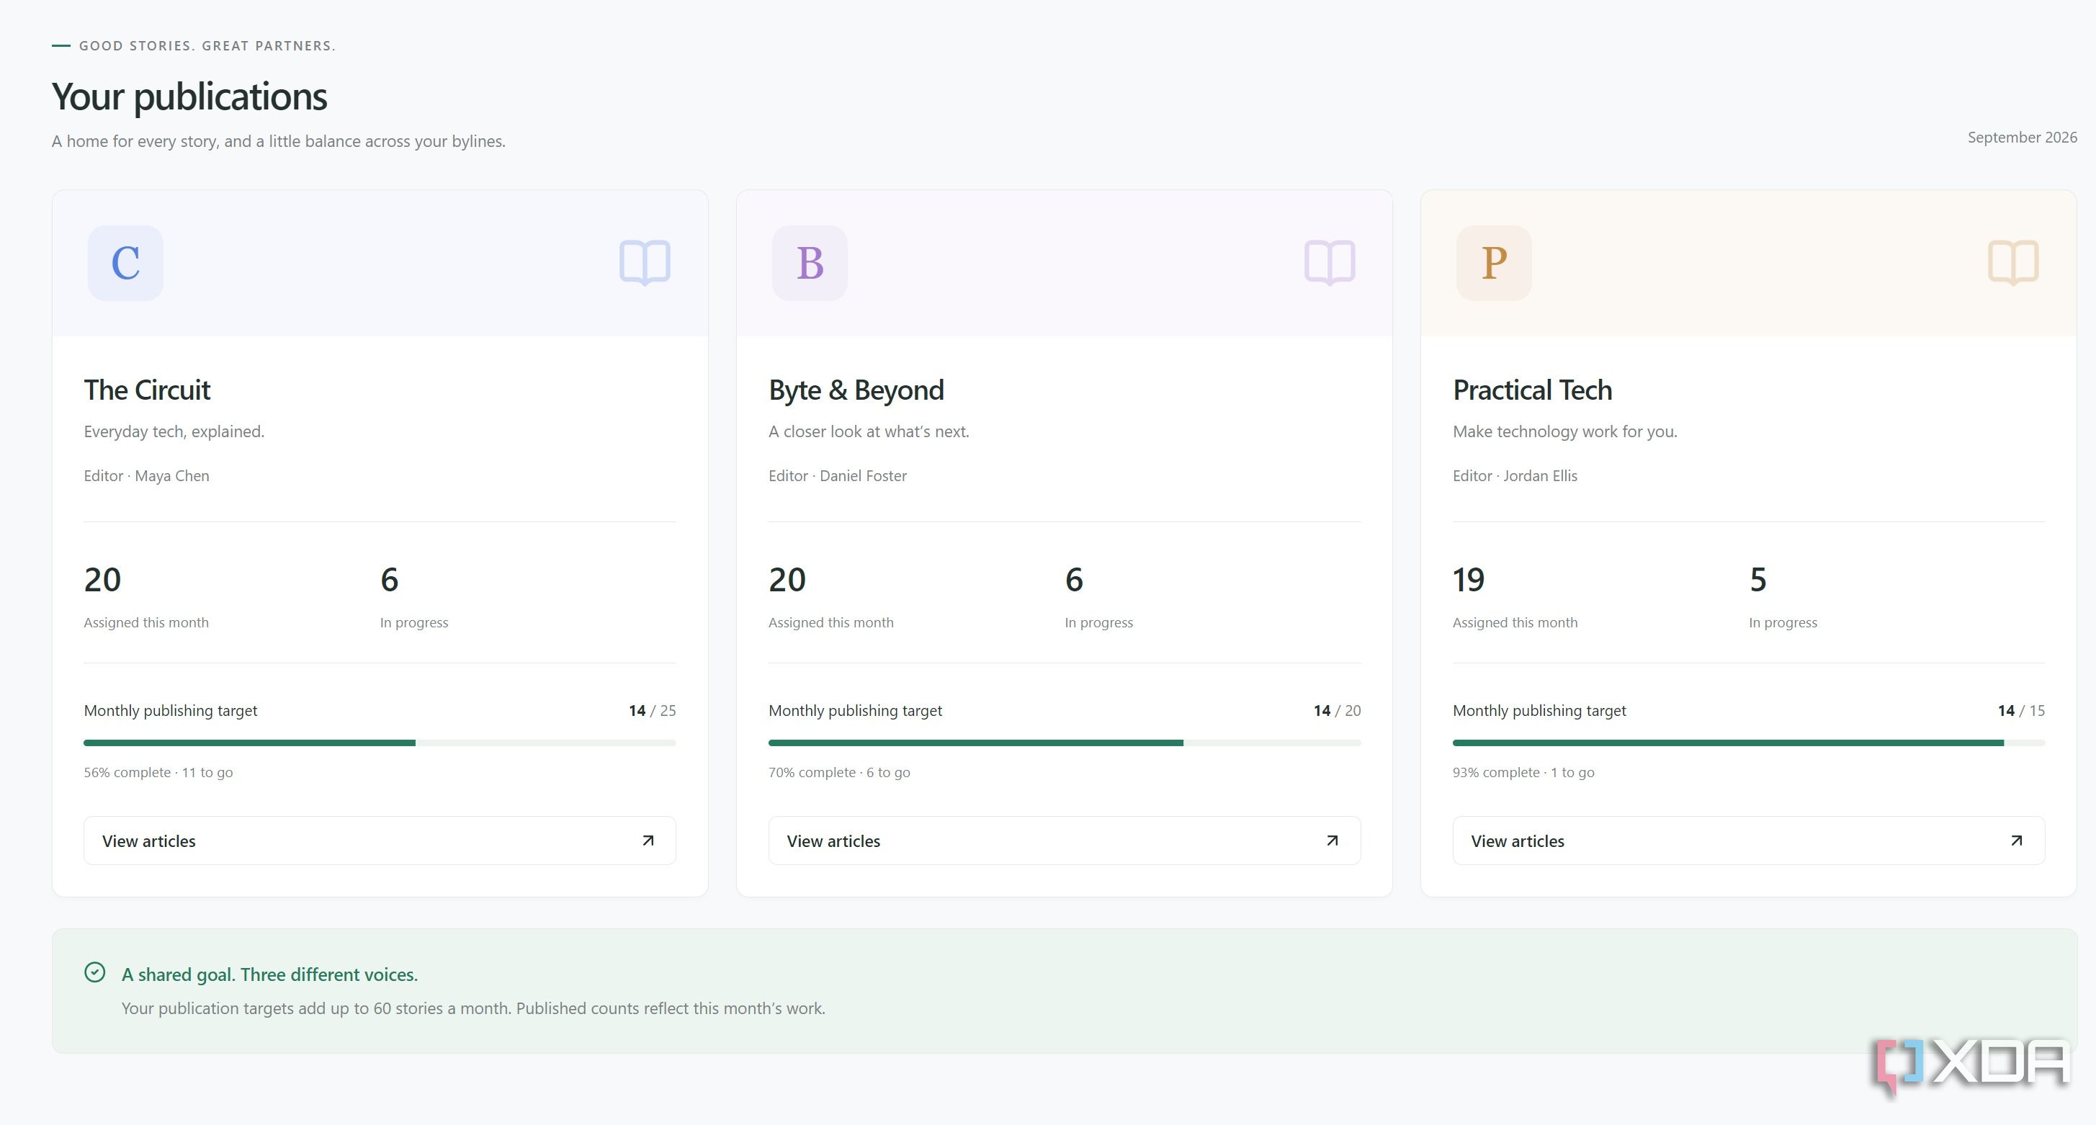Click 'GOOD STORIES. GREAT PARTNERS.' header label

(x=207, y=45)
